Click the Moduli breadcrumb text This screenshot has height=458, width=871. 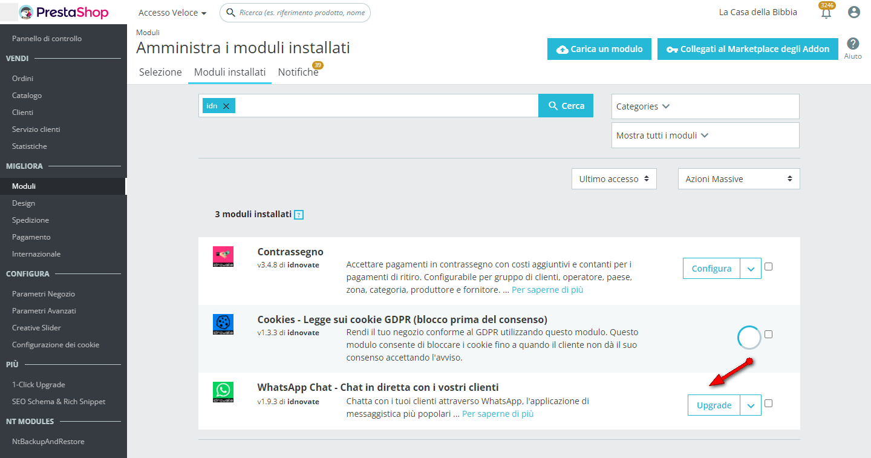click(148, 32)
